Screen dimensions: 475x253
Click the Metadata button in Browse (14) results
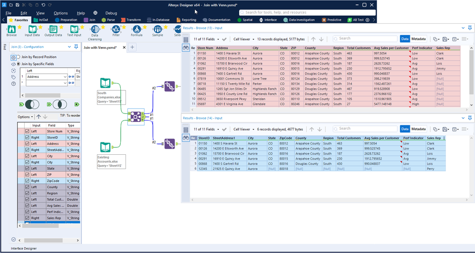coord(418,129)
